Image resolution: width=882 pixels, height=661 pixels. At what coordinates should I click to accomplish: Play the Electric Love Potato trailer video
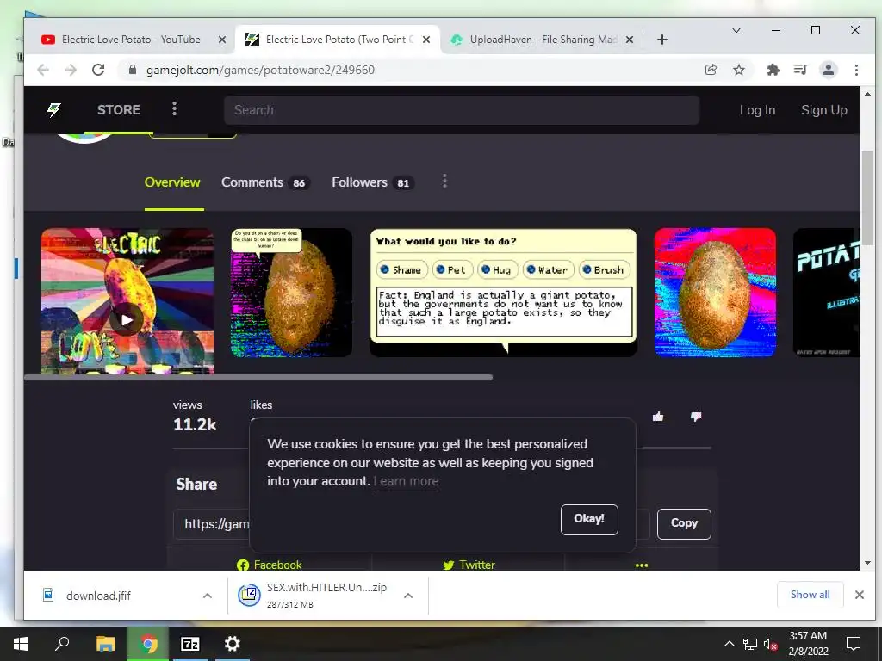coord(126,319)
